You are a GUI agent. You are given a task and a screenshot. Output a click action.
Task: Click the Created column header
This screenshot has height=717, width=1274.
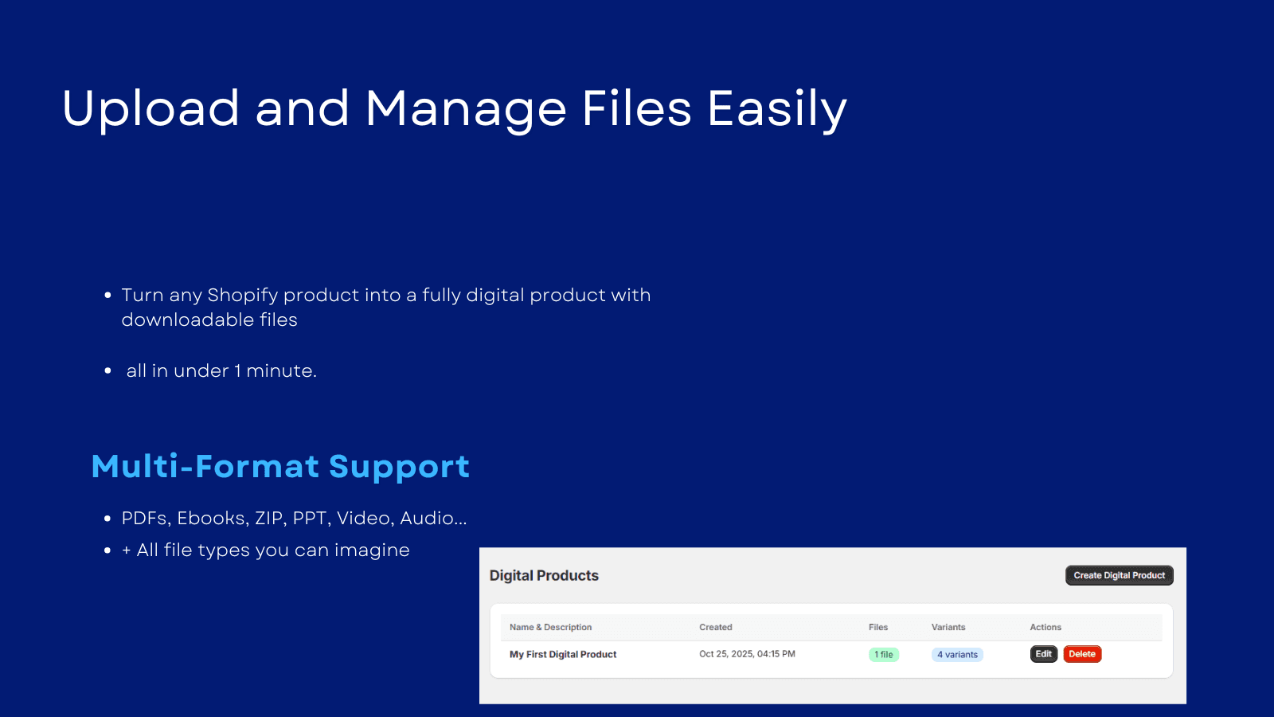pyautogui.click(x=716, y=627)
